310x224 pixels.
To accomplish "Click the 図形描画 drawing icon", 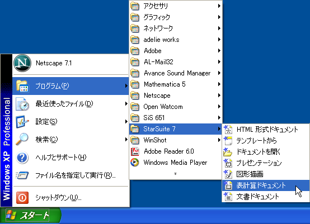I will (228, 174).
